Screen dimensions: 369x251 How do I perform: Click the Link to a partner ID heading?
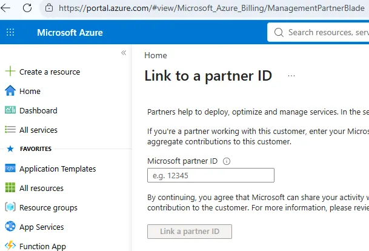[x=208, y=76]
